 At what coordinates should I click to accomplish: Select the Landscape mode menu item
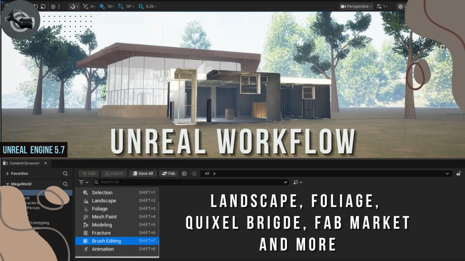click(117, 200)
